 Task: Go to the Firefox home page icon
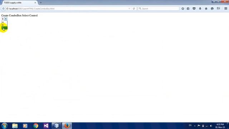[x=206, y=9]
